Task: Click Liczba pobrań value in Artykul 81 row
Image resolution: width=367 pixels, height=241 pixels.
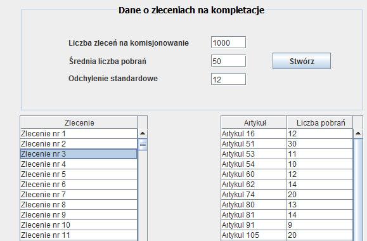Action: click(x=319, y=215)
